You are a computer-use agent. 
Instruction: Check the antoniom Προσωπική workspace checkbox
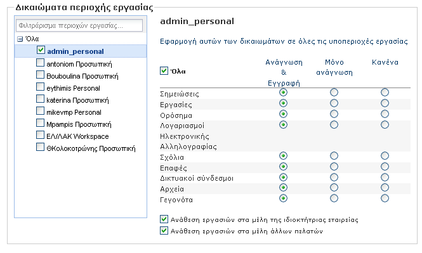pyautogui.click(x=40, y=63)
